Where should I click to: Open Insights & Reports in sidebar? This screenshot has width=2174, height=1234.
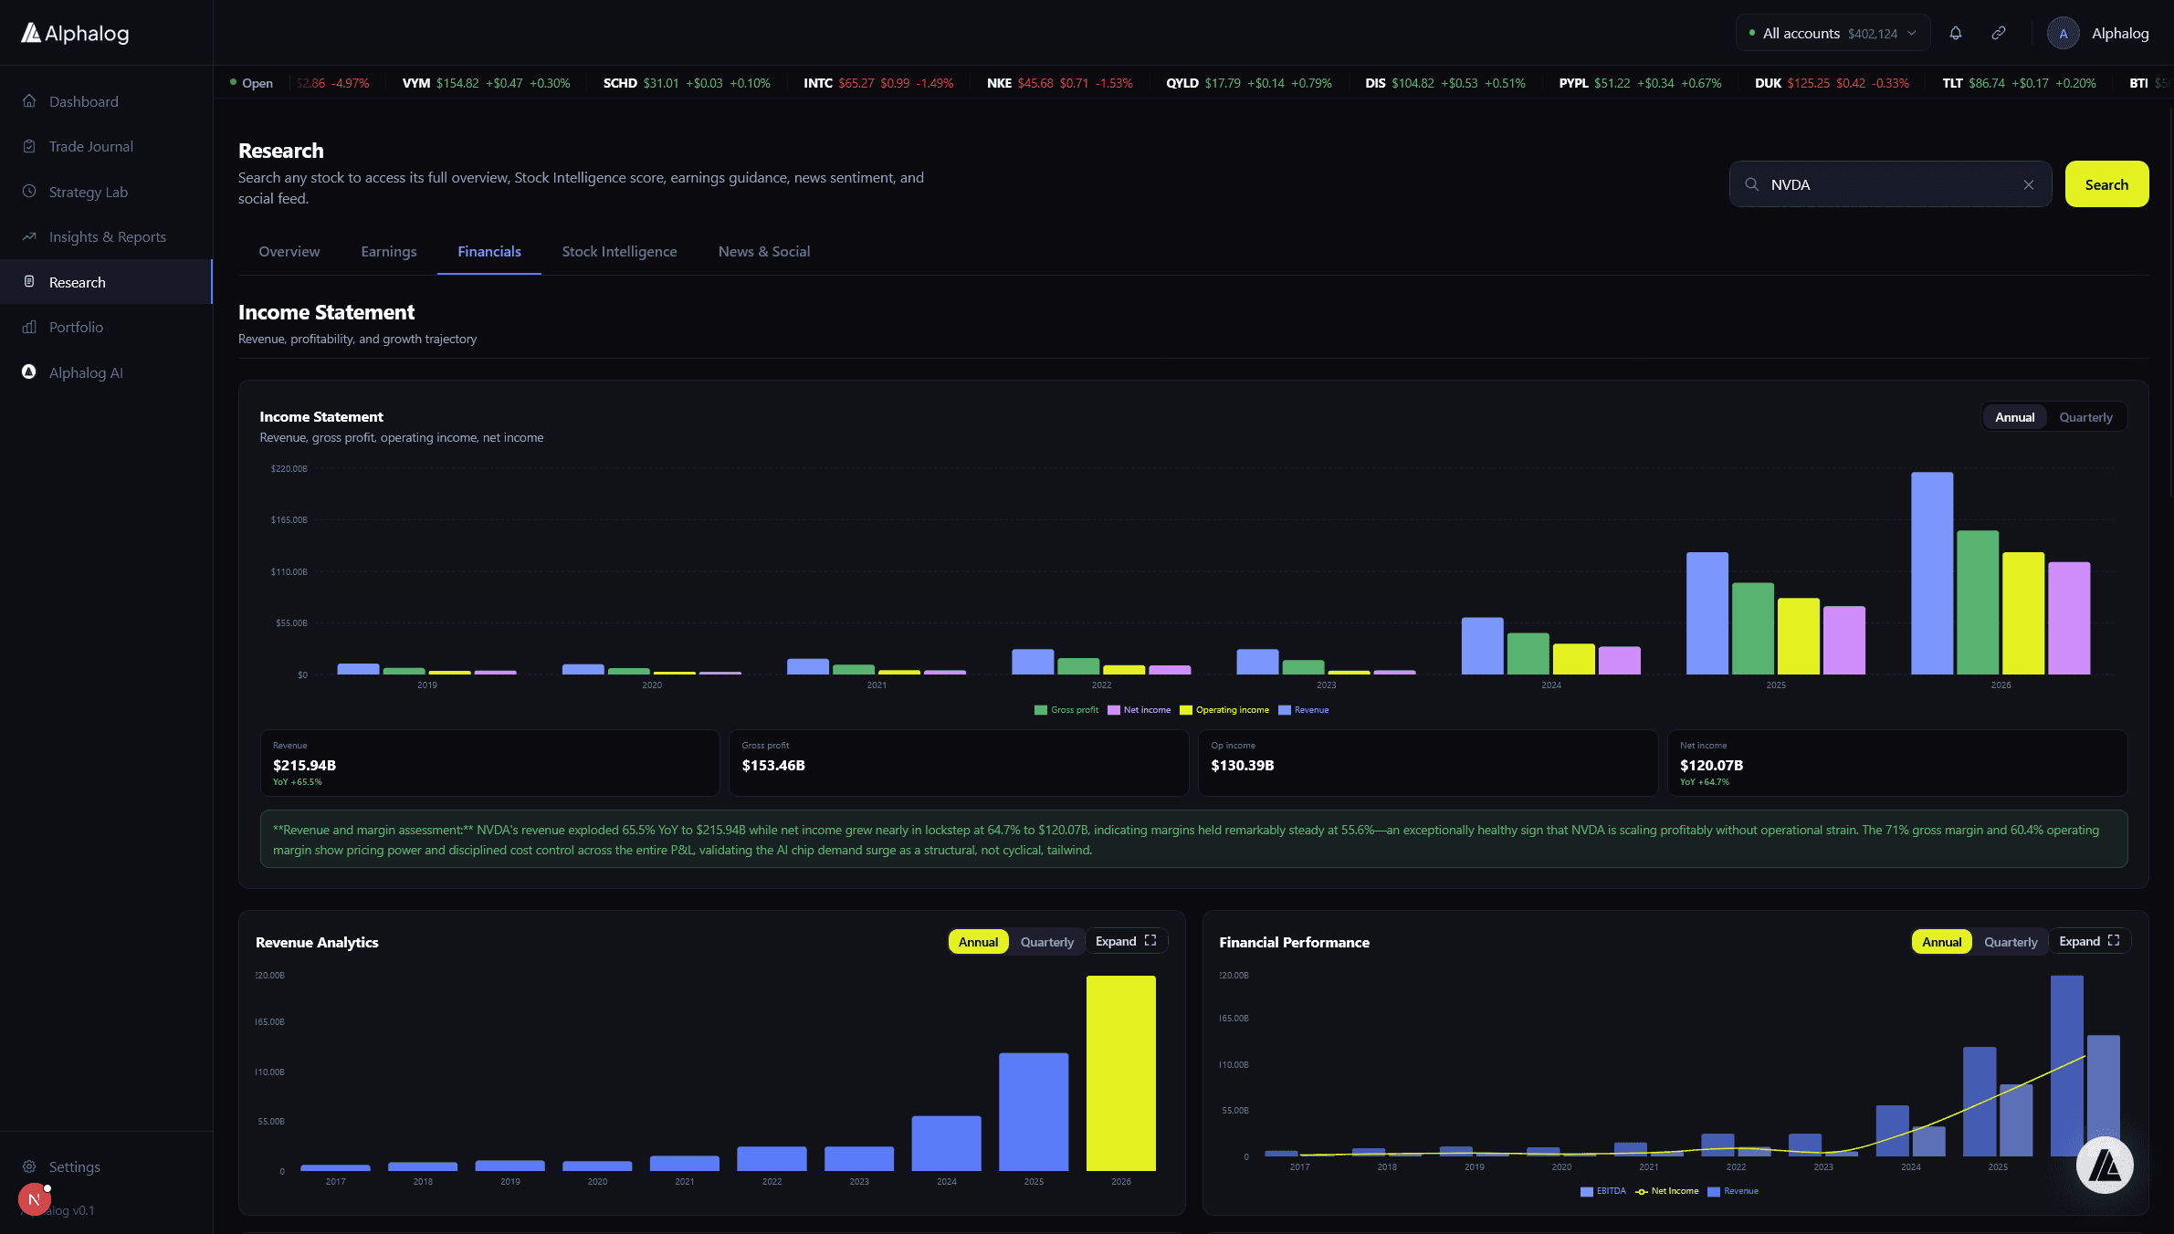pos(106,236)
